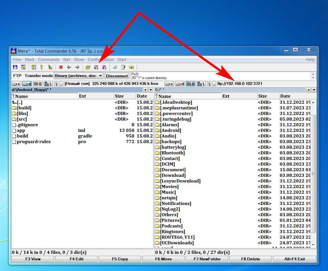The width and height of the screenshot is (328, 271).
Task: Open the Net menu
Action: pos(67,60)
